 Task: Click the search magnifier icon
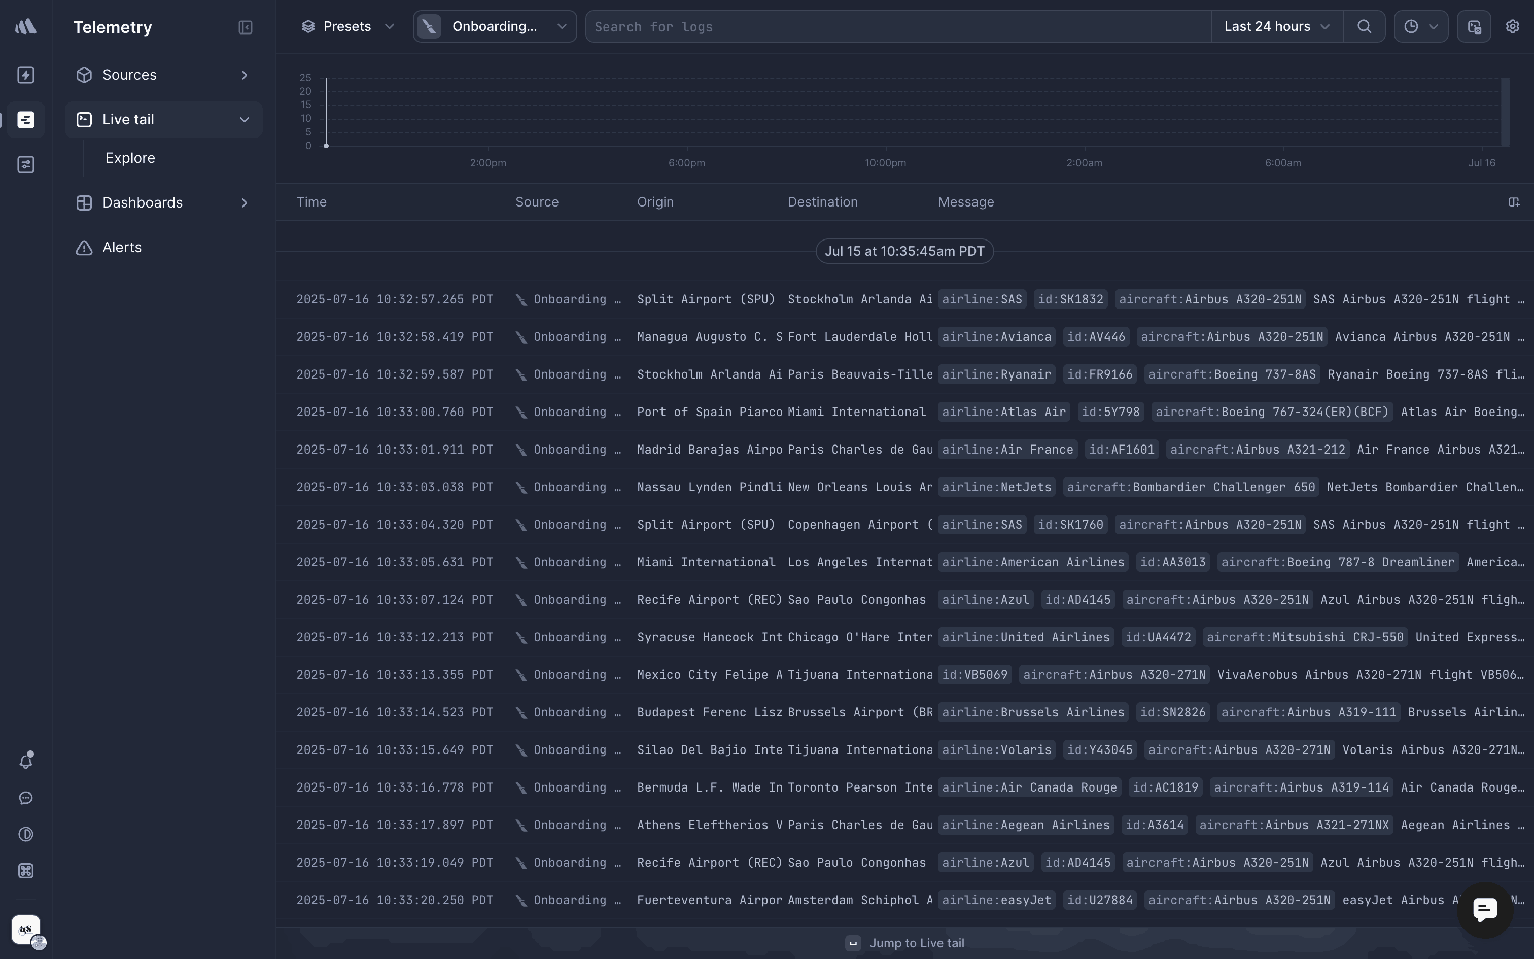point(1364,26)
